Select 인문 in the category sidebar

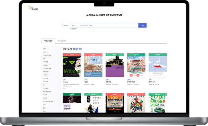click(x=44, y=59)
